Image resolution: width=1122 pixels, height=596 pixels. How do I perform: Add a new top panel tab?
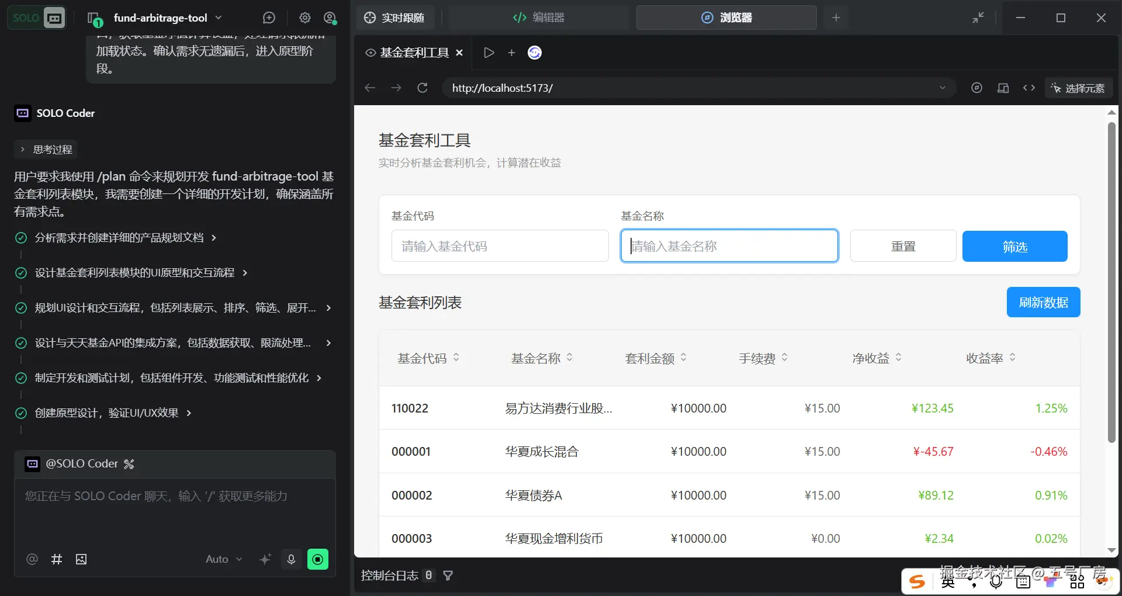(x=836, y=18)
